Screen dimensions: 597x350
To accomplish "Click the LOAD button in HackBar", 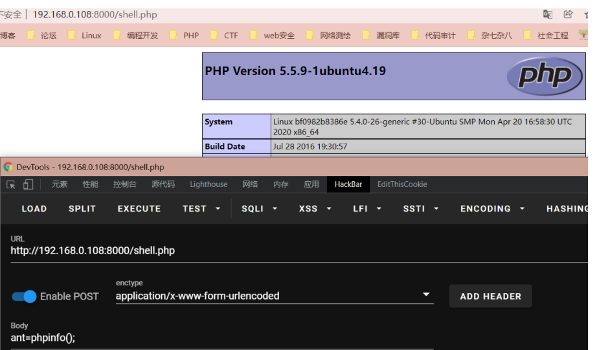I will [34, 208].
